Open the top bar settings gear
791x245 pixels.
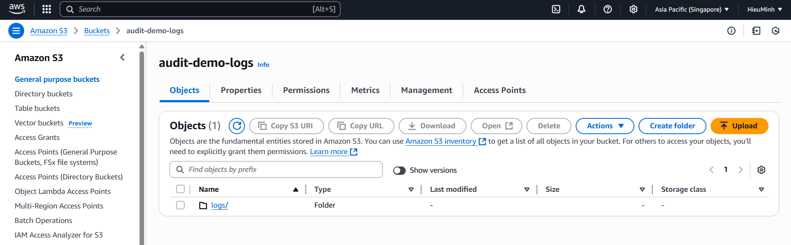coord(634,9)
